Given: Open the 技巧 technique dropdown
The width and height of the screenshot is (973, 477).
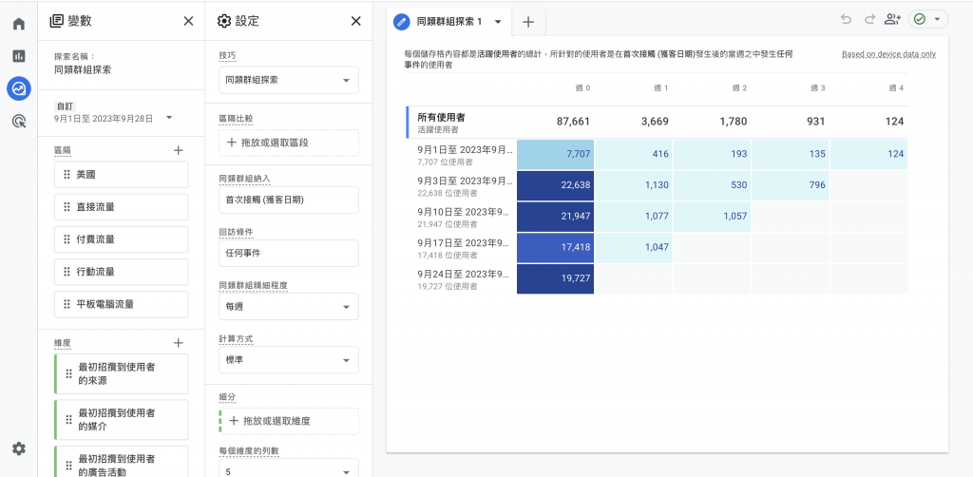Looking at the screenshot, I should [289, 80].
